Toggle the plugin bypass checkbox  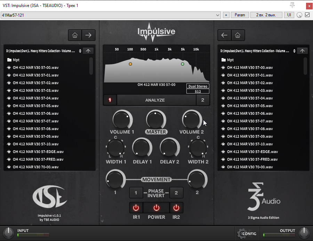coord(307,15)
